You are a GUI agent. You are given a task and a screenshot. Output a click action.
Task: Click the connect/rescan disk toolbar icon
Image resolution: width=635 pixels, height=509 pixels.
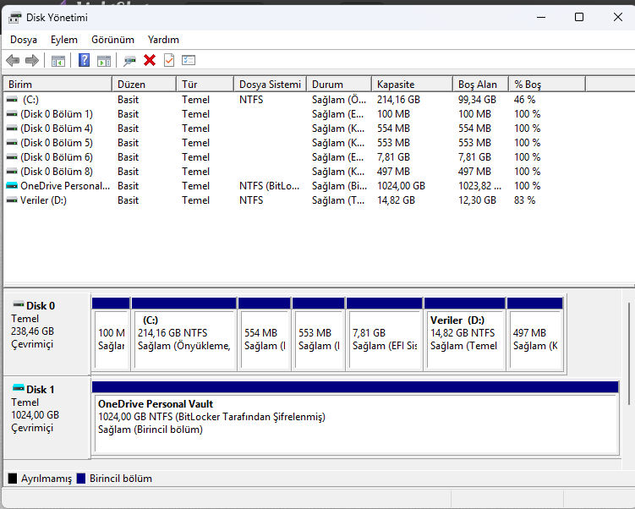coord(129,61)
